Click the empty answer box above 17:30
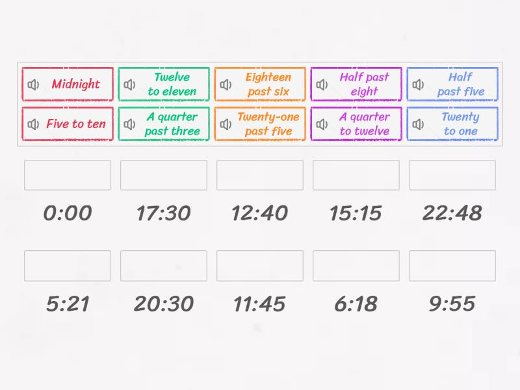The height and width of the screenshot is (390, 520). point(163,175)
